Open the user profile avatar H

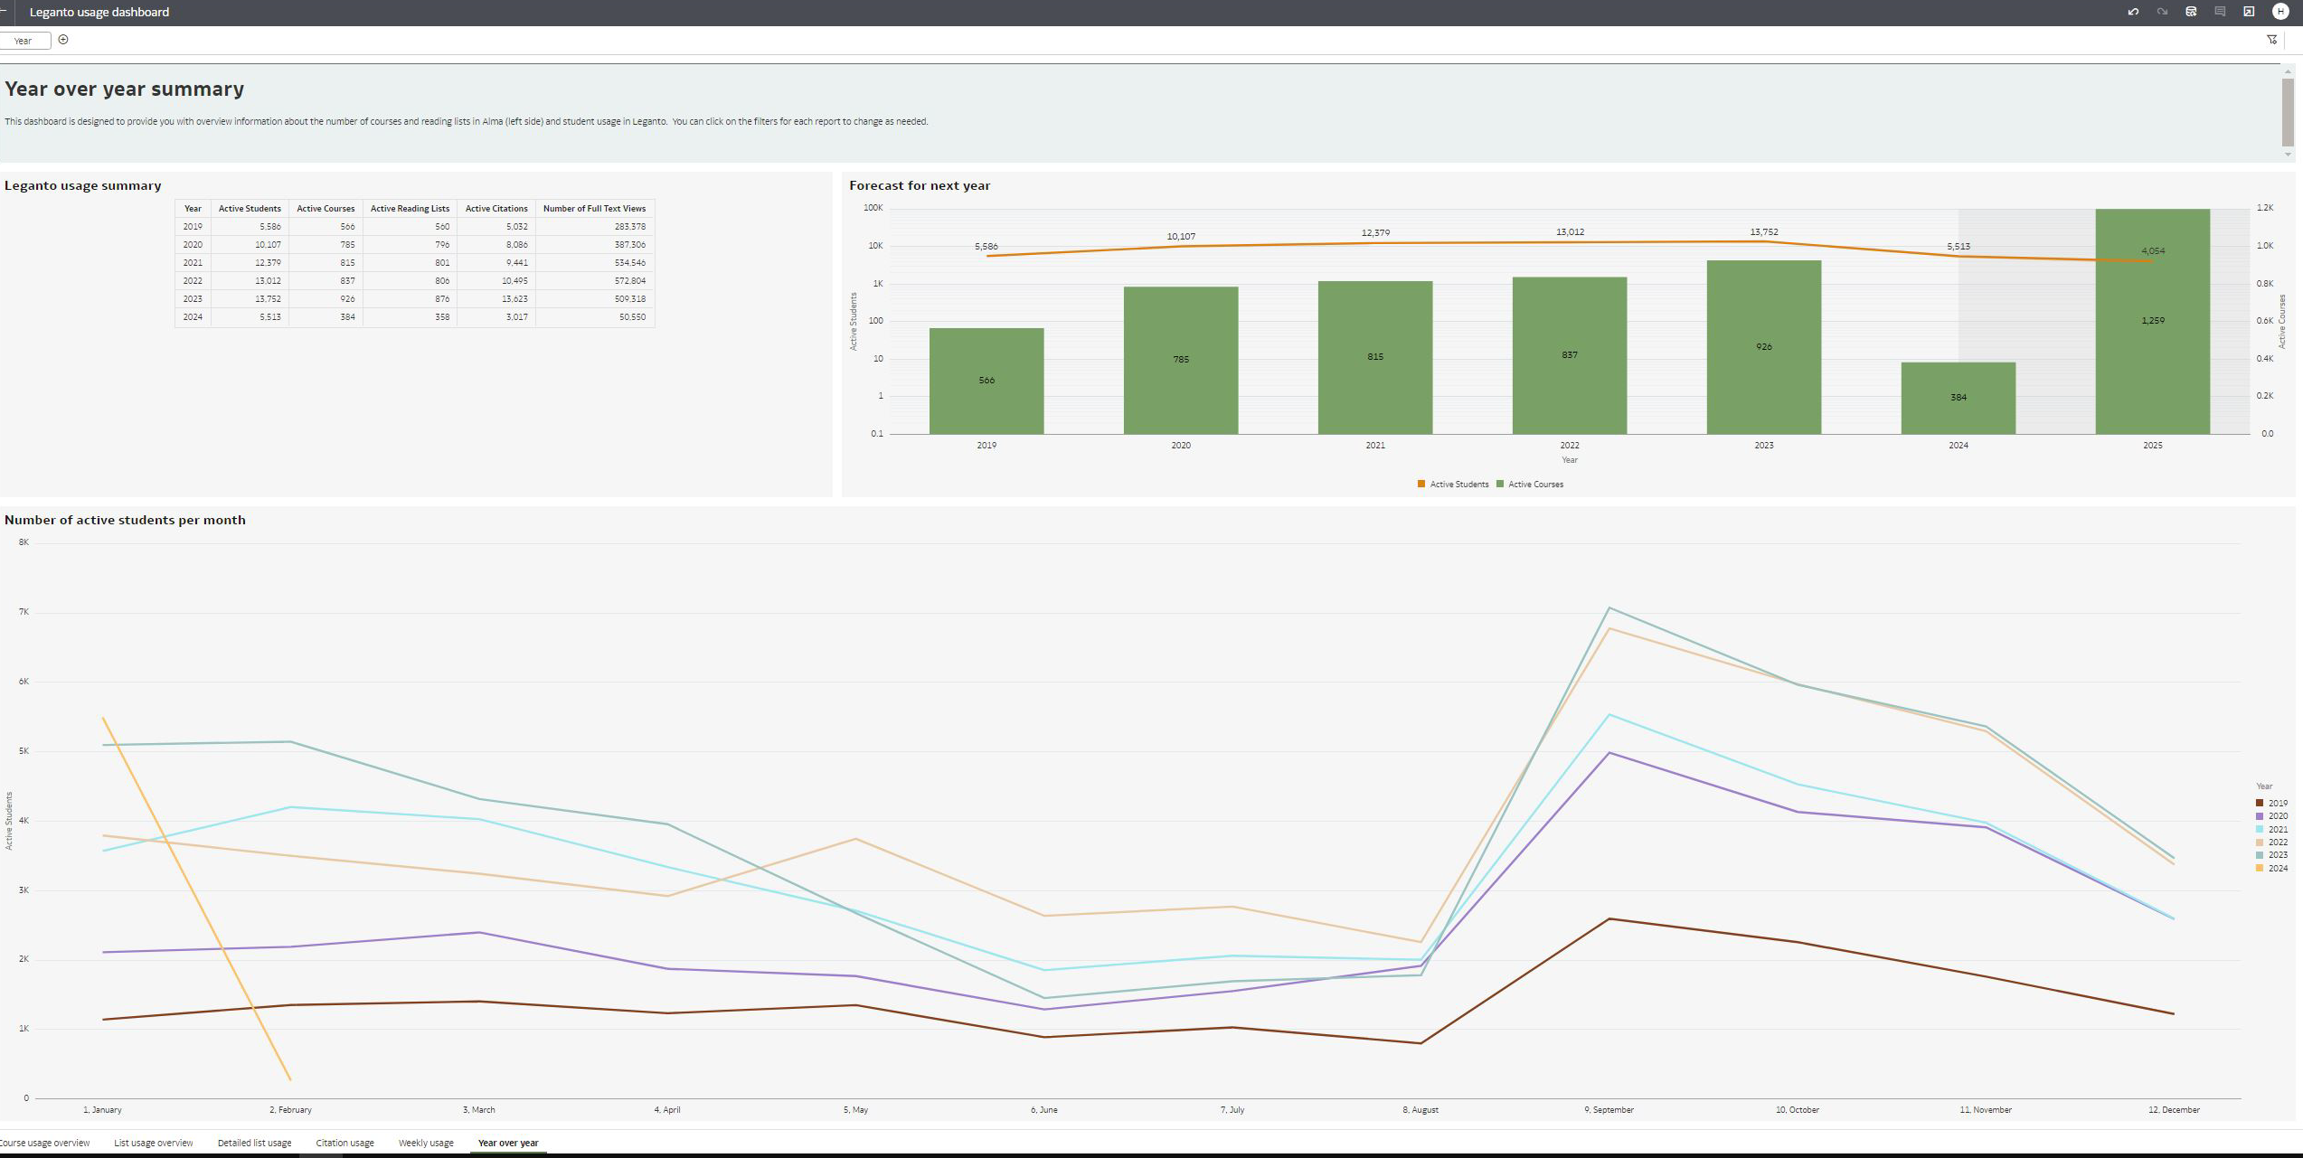2280,12
